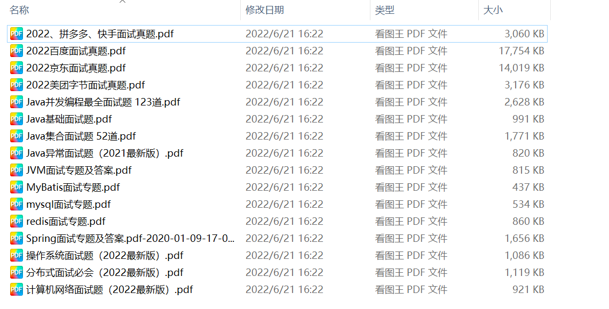Viewport: 609px width, 309px height.
Task: Sort files by 名称 column header
Action: 19,10
